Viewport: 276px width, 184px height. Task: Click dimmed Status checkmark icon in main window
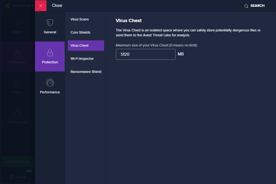point(17,23)
